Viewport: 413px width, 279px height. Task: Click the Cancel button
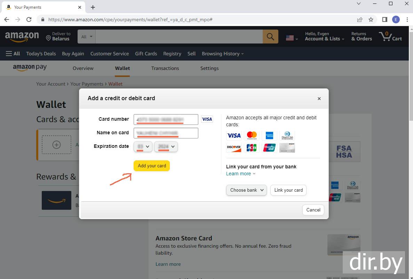[313, 210]
